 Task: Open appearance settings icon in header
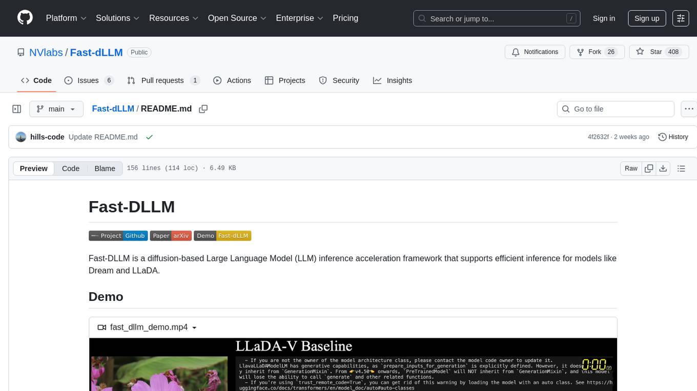681,18
